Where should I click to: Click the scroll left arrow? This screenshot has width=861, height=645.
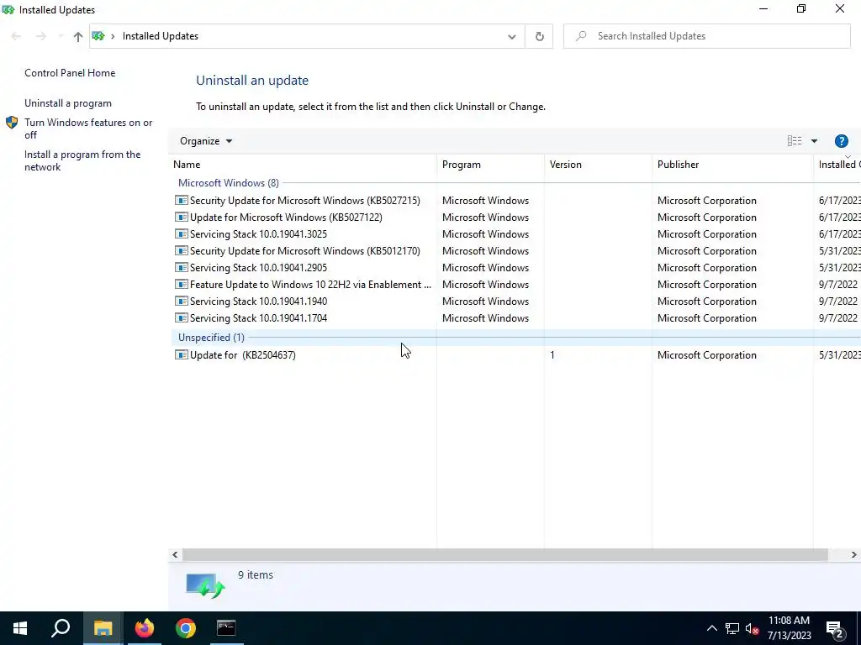coord(175,554)
